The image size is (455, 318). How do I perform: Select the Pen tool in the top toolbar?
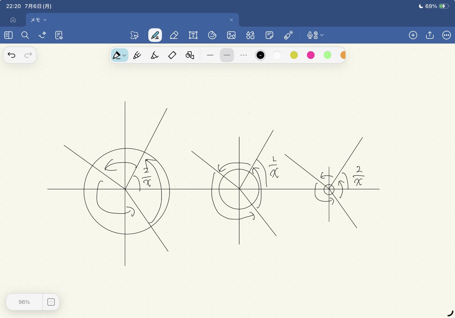(155, 35)
